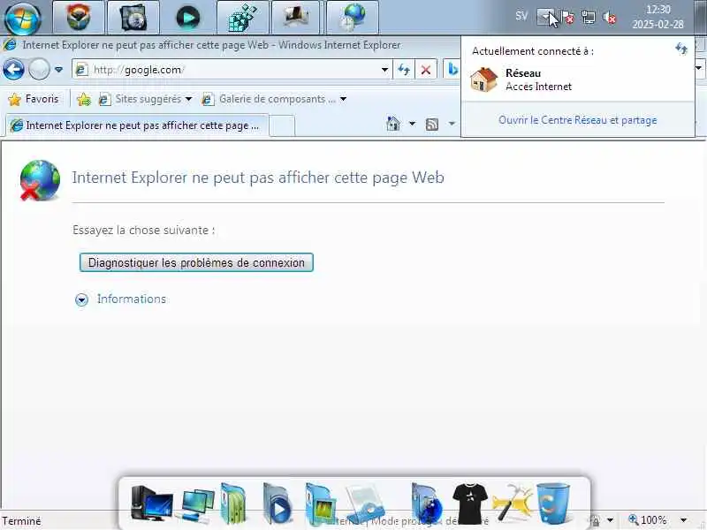Open the recent pages dropdown arrow

point(58,70)
